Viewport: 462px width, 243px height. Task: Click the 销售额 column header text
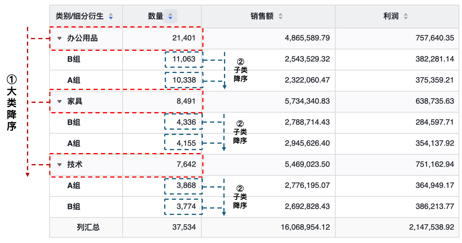[262, 16]
